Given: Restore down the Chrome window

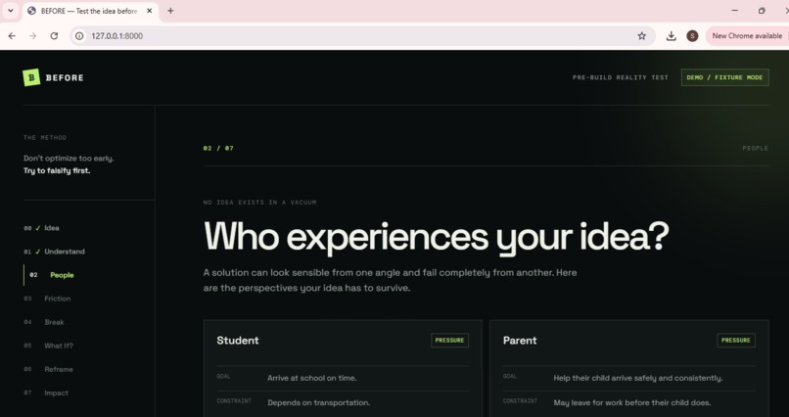Looking at the screenshot, I should [762, 11].
